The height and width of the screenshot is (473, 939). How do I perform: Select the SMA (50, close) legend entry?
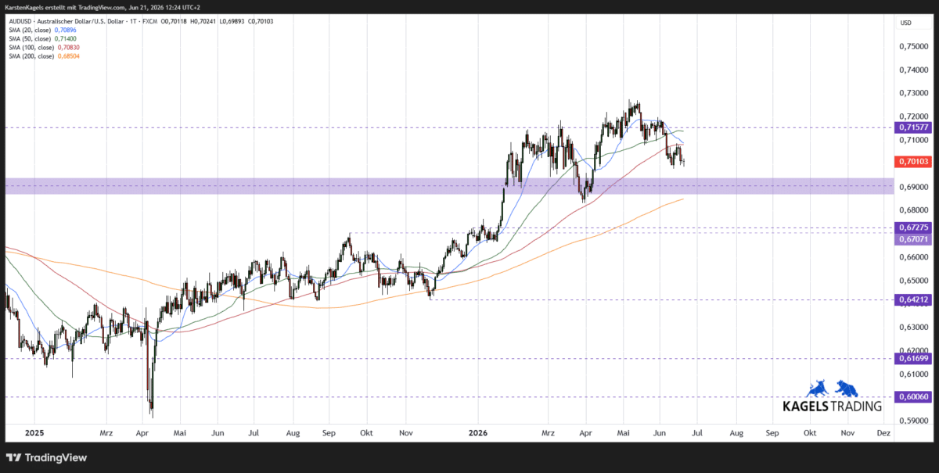tap(43, 38)
